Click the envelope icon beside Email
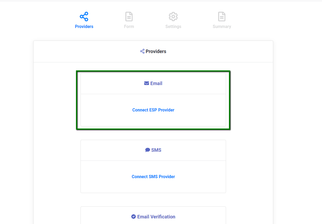Viewport: 322px width, 224px height. click(x=146, y=83)
